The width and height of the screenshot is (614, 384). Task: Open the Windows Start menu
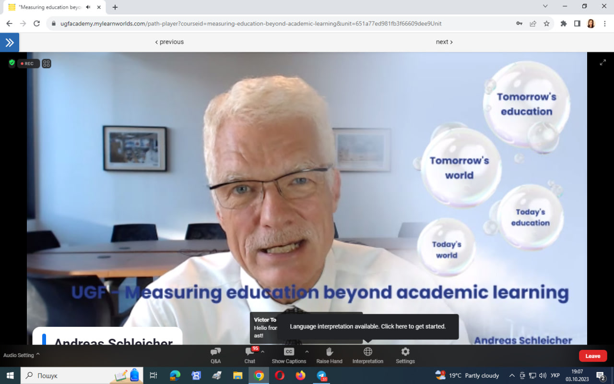point(10,375)
